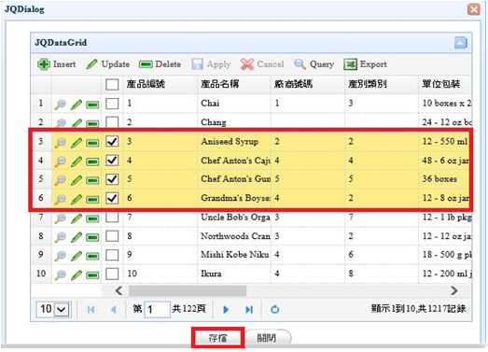Go to the first page
Viewport: 488px width, 352px height.
coord(91,310)
